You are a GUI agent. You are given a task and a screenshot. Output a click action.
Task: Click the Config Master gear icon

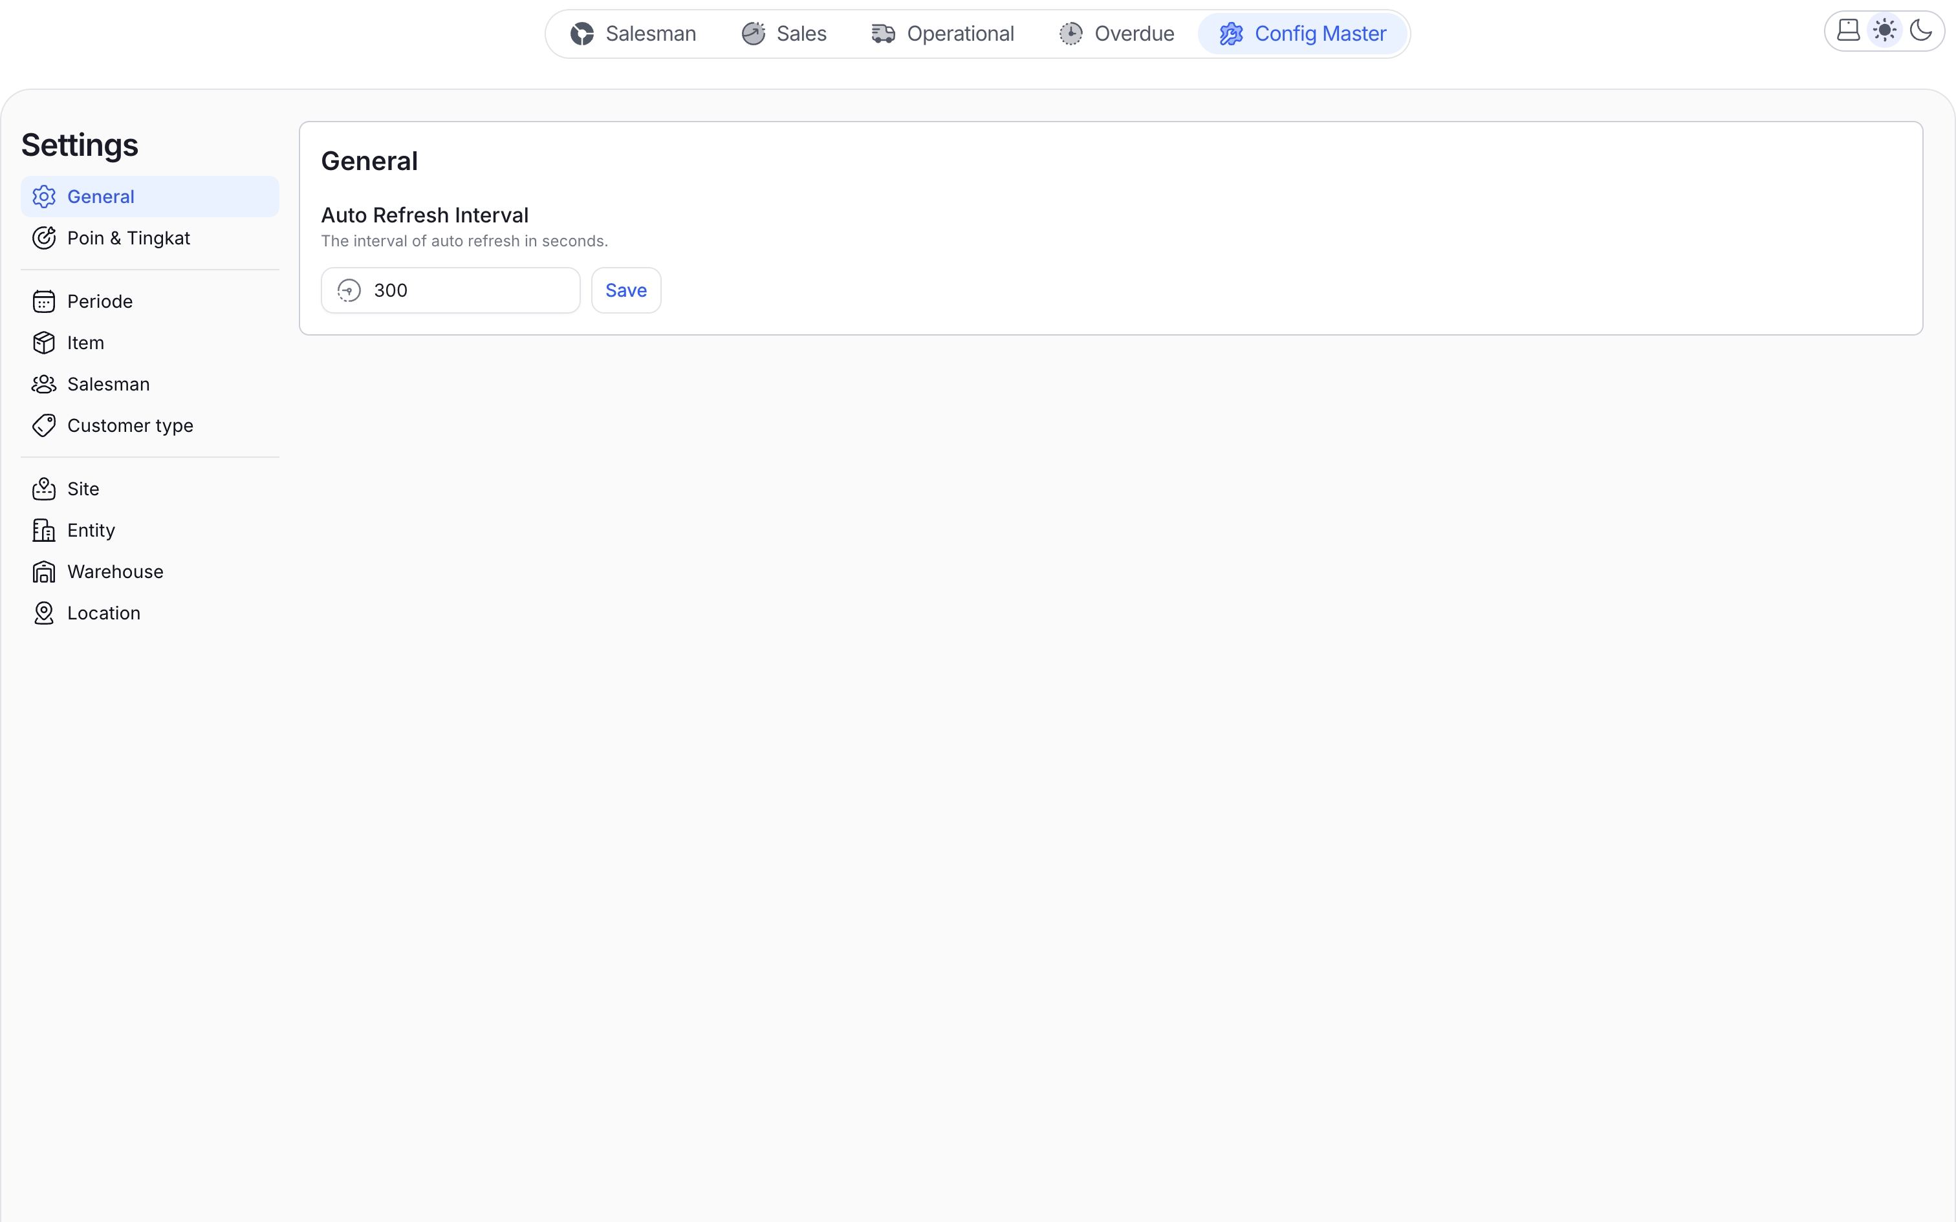pos(1231,34)
